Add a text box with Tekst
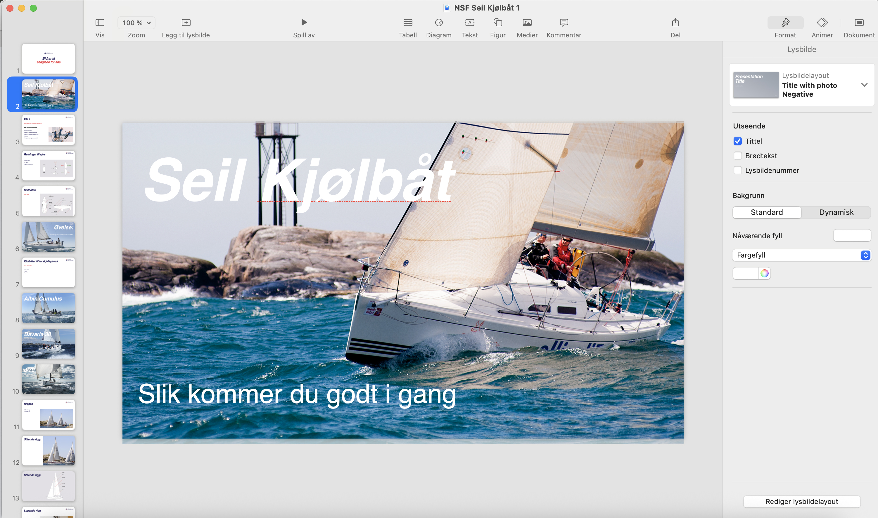 coord(470,23)
